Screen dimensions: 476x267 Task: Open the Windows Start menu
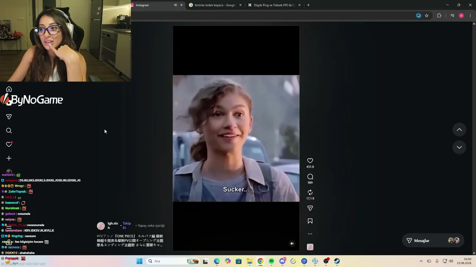coord(139,261)
